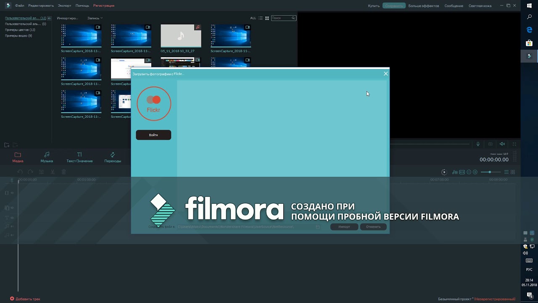
Task: Open the Редактировать menu
Action: tap(41, 6)
